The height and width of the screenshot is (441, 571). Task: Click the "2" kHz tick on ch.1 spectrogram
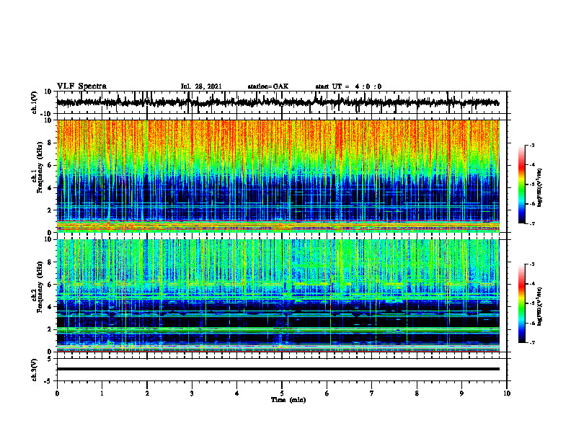click(x=50, y=210)
